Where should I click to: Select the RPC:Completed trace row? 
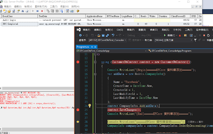point(101,24)
